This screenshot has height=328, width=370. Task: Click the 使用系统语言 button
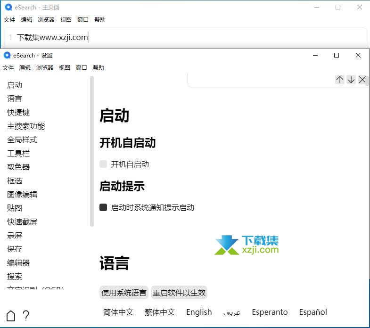click(124, 293)
